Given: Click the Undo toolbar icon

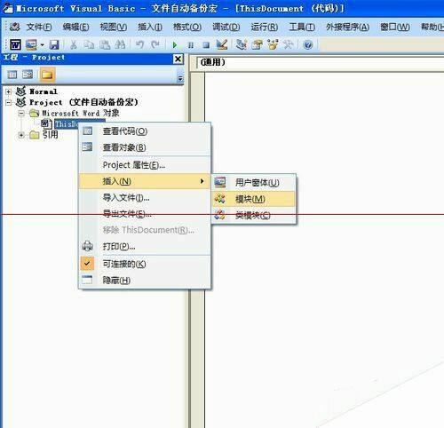Looking at the screenshot, I should click(x=139, y=44).
